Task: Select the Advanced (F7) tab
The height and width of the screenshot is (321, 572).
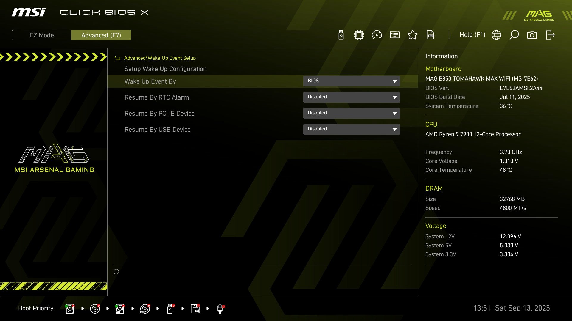Action: pyautogui.click(x=101, y=35)
